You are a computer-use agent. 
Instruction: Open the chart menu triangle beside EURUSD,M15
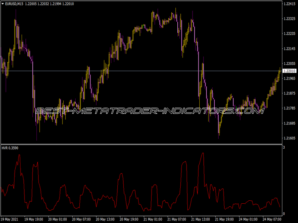coord(3,4)
